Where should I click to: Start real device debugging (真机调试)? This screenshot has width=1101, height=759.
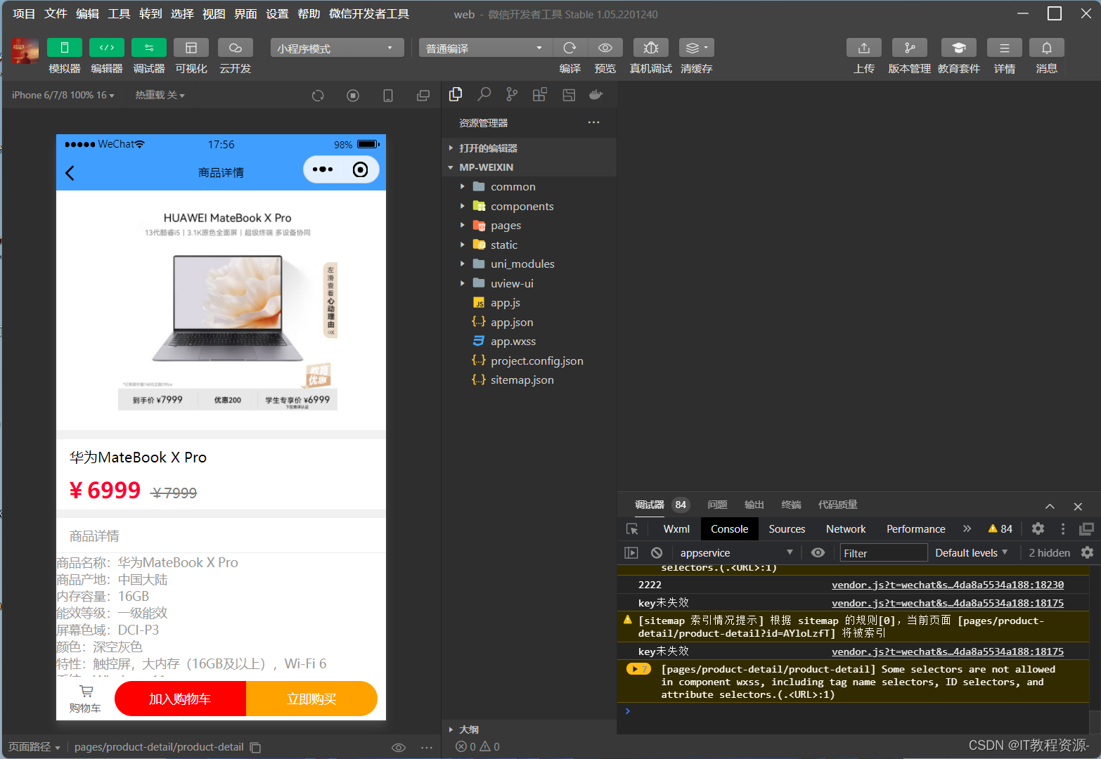point(651,47)
